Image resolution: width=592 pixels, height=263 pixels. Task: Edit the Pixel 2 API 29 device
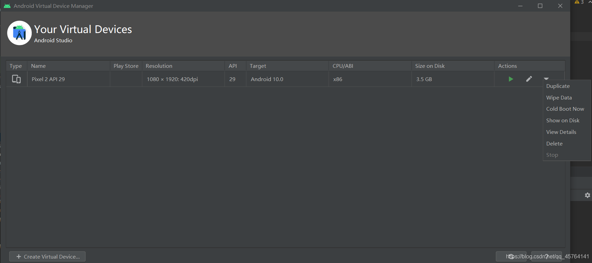529,79
